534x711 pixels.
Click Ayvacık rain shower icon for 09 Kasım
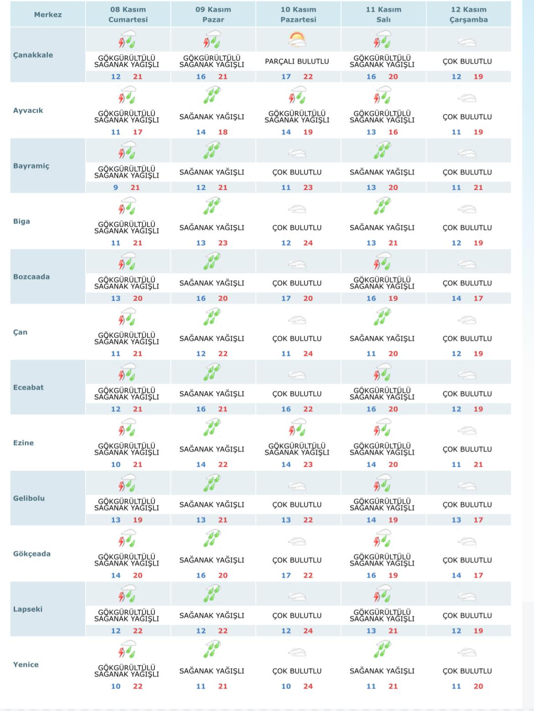[212, 95]
